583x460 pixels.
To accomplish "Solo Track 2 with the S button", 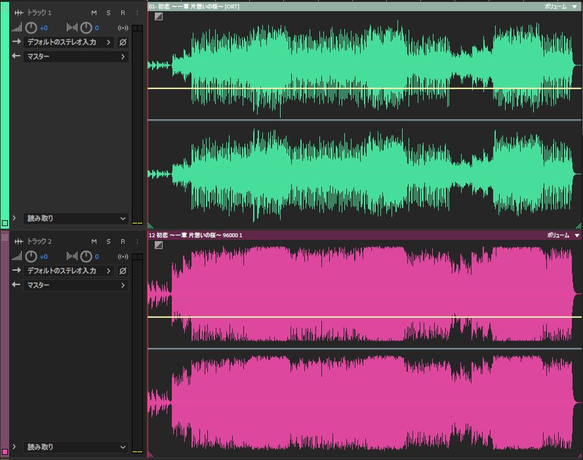I will 108,242.
